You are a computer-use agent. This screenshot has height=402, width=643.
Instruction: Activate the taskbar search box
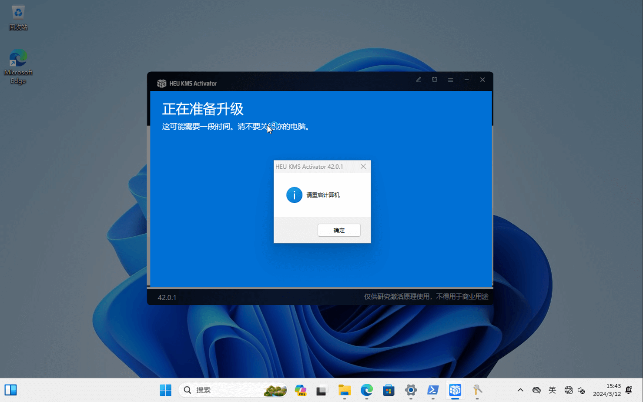218,390
